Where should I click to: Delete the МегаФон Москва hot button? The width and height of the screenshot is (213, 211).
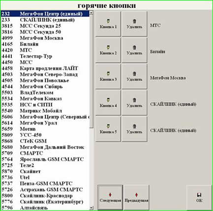(x=134, y=76)
